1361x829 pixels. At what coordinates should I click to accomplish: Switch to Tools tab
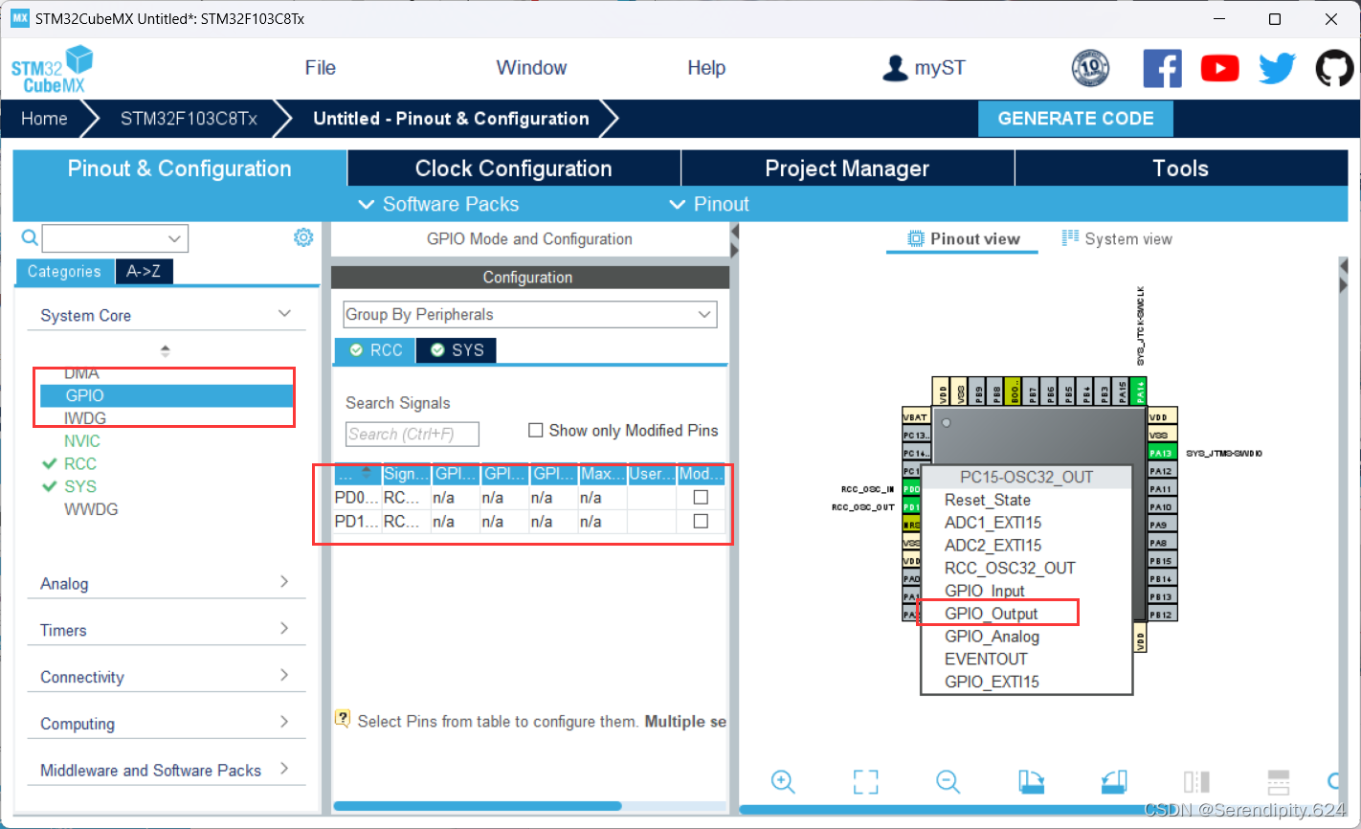pyautogui.click(x=1180, y=168)
